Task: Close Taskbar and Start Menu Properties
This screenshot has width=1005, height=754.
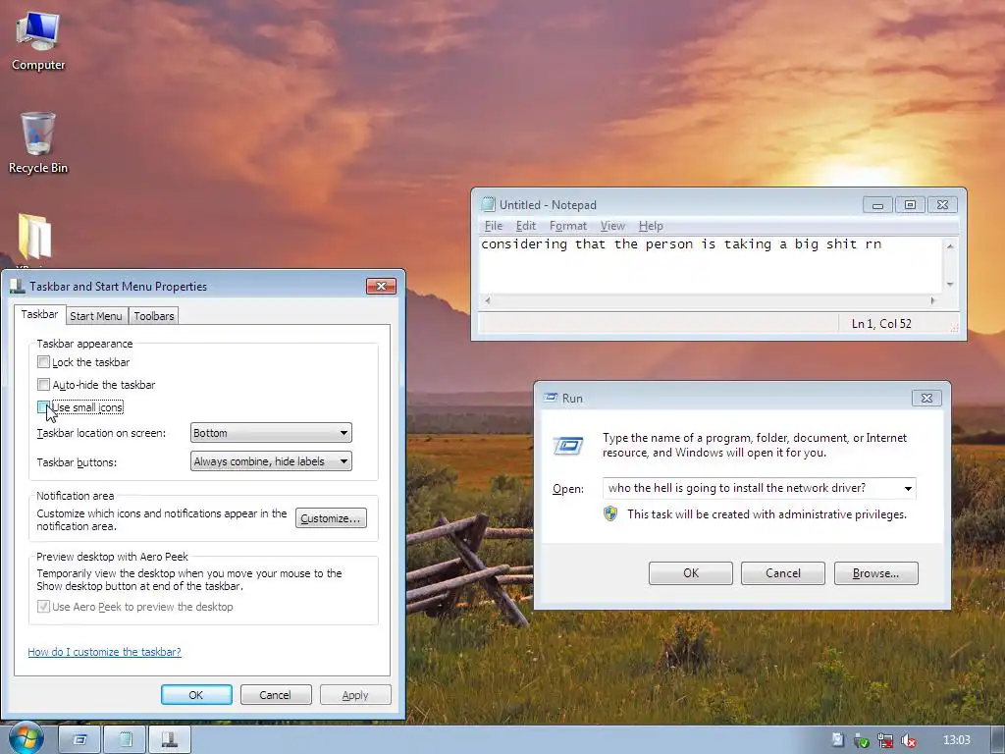Action: click(382, 286)
